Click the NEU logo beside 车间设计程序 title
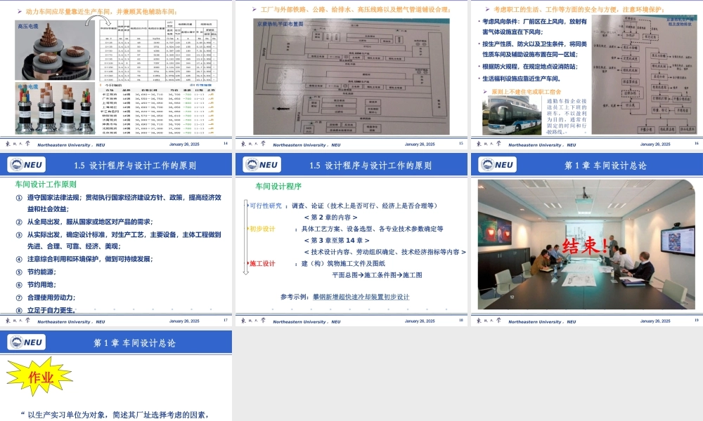The width and height of the screenshot is (703, 421). (x=261, y=165)
